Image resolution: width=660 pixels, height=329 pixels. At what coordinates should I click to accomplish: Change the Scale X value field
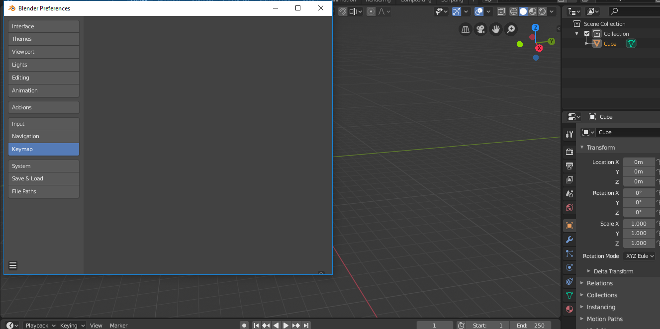[x=639, y=223]
